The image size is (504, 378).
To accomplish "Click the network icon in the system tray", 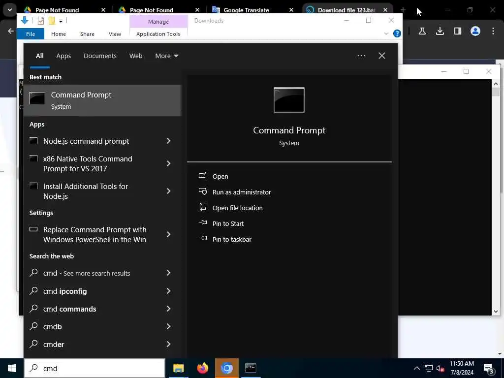I will coord(429,368).
